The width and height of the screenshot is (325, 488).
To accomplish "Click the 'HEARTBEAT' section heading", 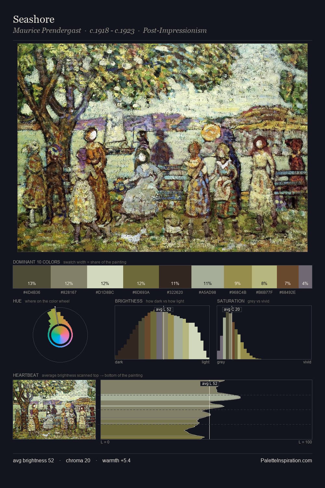I will [26, 375].
